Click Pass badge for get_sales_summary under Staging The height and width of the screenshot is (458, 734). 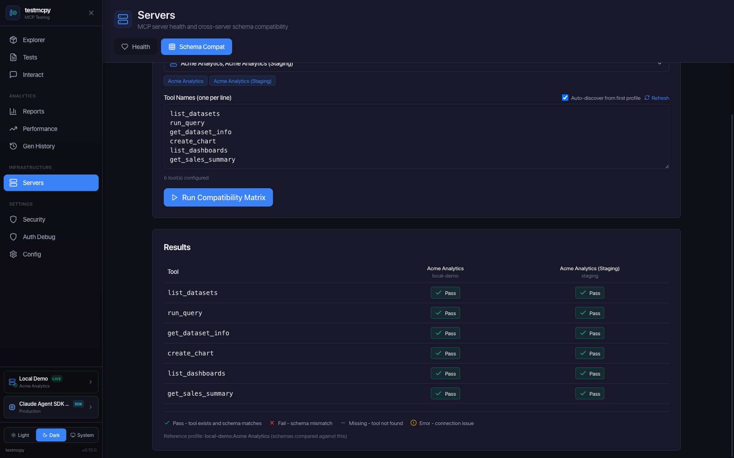pos(590,394)
